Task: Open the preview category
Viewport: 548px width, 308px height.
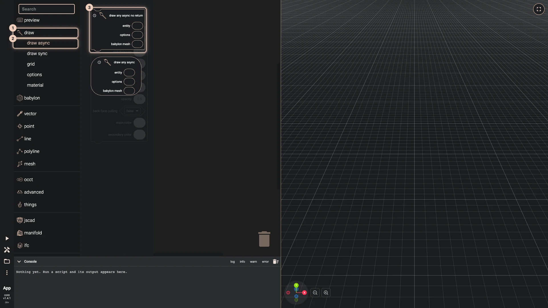Action: tap(47, 20)
